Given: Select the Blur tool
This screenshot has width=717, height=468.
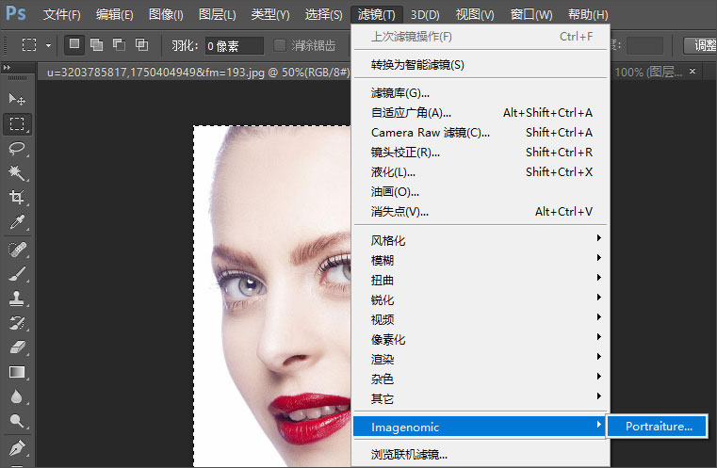Looking at the screenshot, I should tap(17, 396).
